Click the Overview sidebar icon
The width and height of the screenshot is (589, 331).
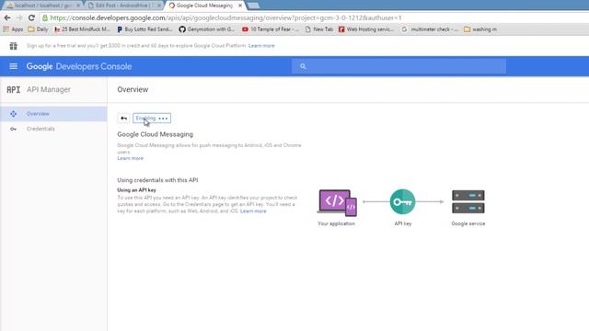tap(14, 114)
